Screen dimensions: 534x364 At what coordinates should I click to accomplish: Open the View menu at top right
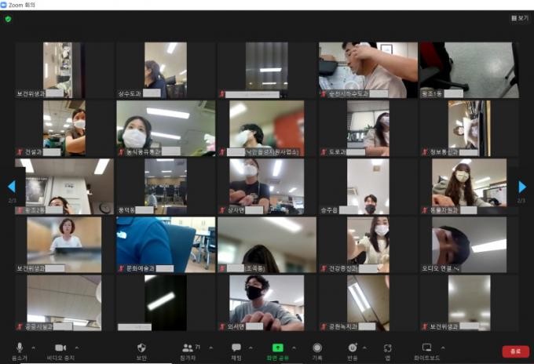pos(519,17)
